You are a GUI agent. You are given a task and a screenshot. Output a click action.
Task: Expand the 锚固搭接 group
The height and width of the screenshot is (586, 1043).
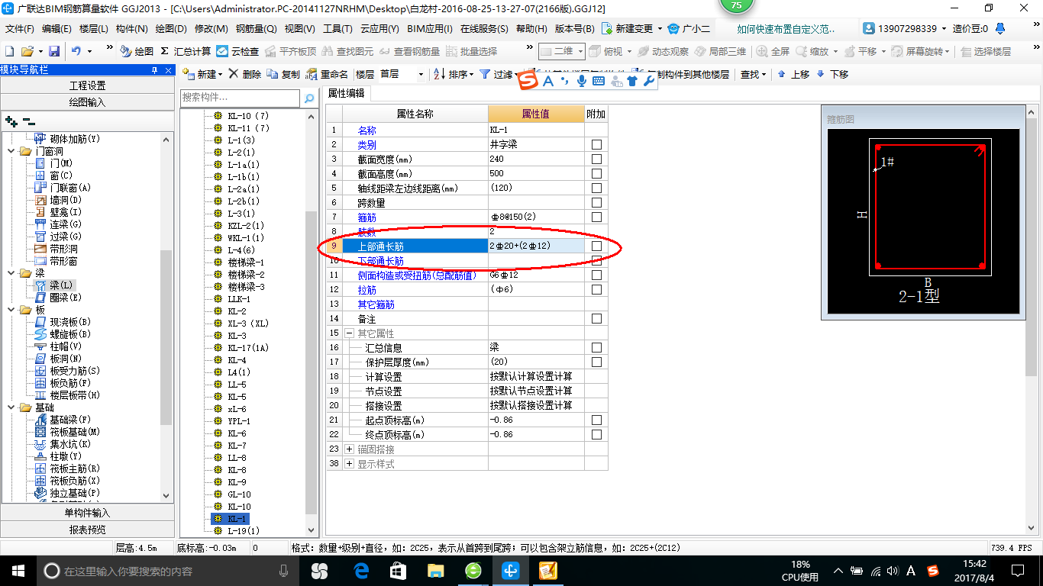coord(349,449)
